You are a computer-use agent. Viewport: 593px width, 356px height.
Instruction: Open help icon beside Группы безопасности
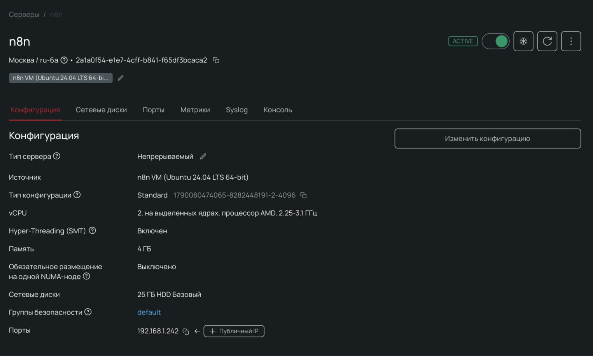(88, 312)
